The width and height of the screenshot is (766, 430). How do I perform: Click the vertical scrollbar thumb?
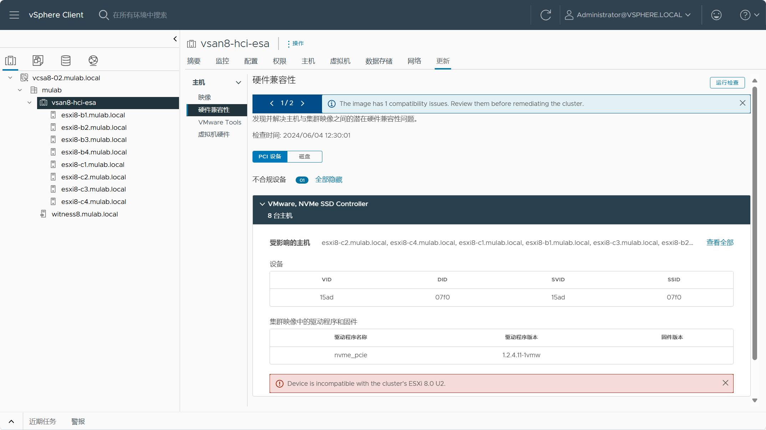click(755, 223)
